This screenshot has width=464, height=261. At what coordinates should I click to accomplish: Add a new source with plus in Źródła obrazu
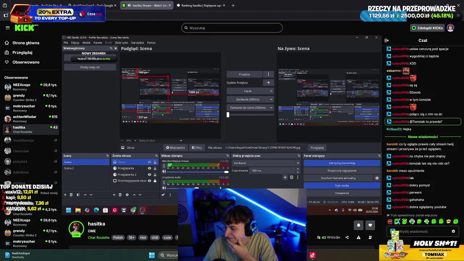pos(114,195)
